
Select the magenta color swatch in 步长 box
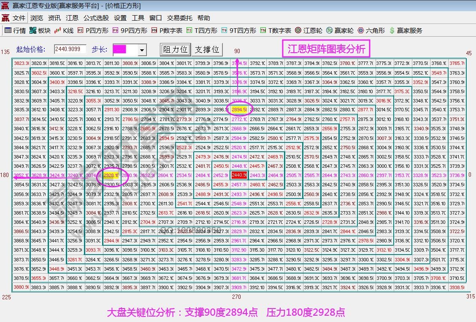[120, 49]
